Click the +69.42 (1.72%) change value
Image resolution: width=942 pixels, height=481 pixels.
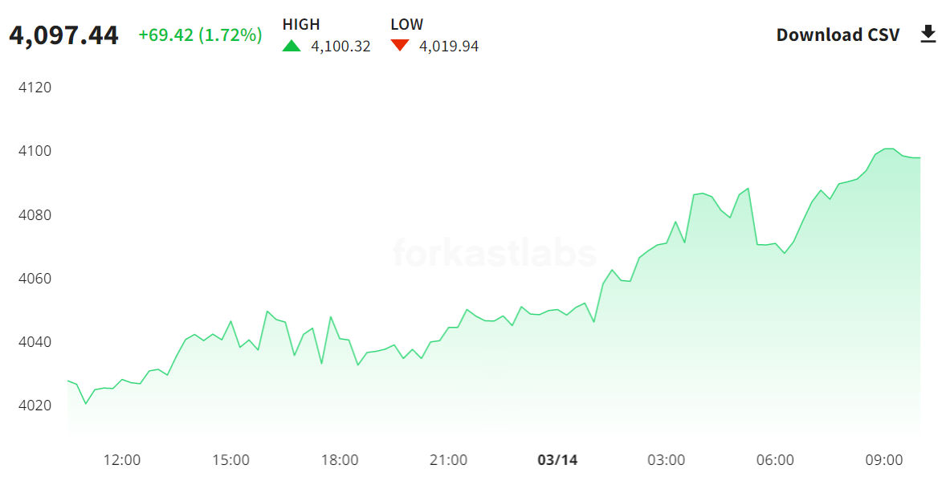[x=200, y=35]
